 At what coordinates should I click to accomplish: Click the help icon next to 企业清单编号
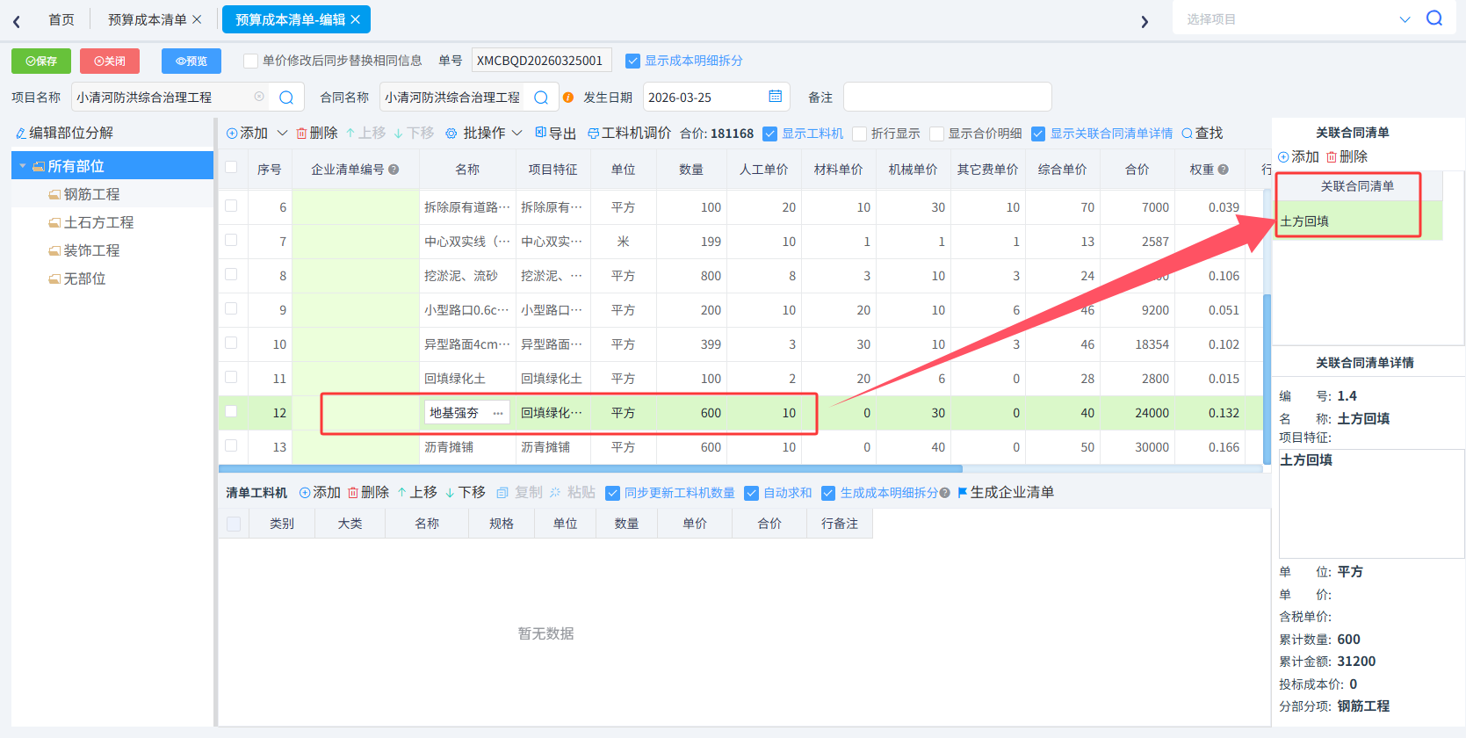394,170
